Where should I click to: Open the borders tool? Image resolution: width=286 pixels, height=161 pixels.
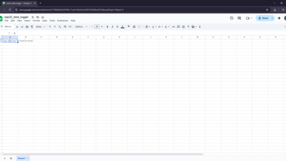tap(134, 27)
